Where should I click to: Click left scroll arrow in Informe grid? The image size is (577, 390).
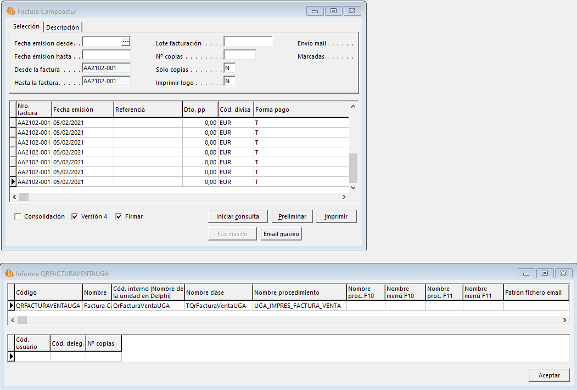pyautogui.click(x=13, y=319)
